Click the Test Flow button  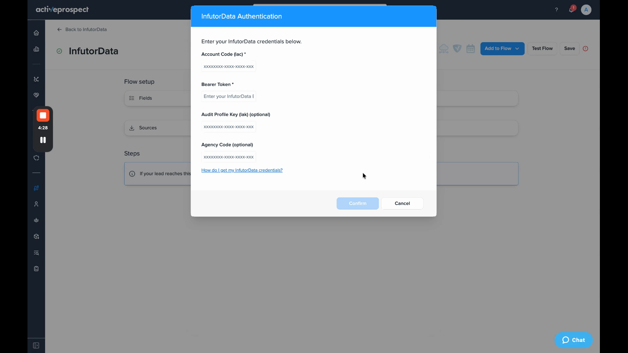coord(542,49)
